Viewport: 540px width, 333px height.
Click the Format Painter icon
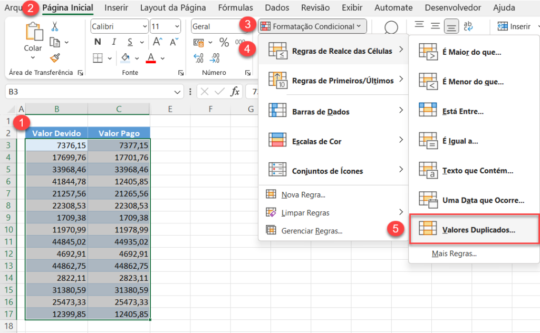coord(55,57)
